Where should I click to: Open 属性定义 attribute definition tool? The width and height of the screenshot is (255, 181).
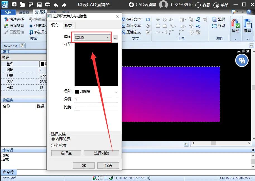pos(131,32)
